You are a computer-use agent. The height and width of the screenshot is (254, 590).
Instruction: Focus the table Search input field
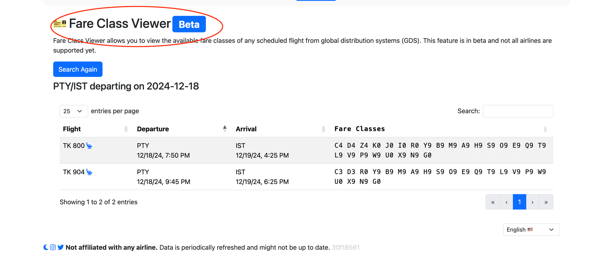[518, 111]
